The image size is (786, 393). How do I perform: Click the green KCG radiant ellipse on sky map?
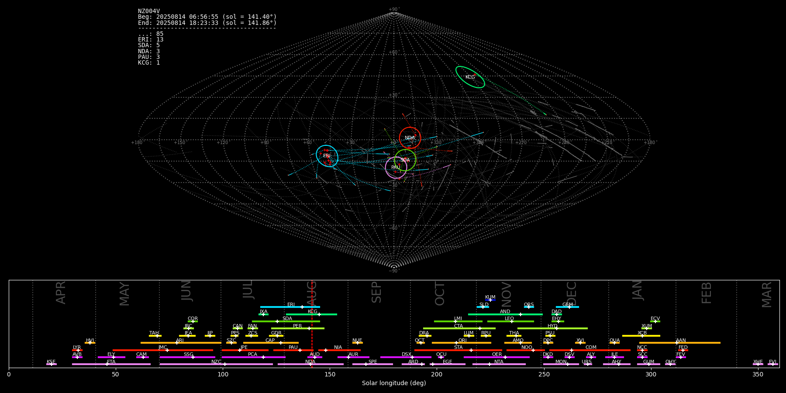470,77
